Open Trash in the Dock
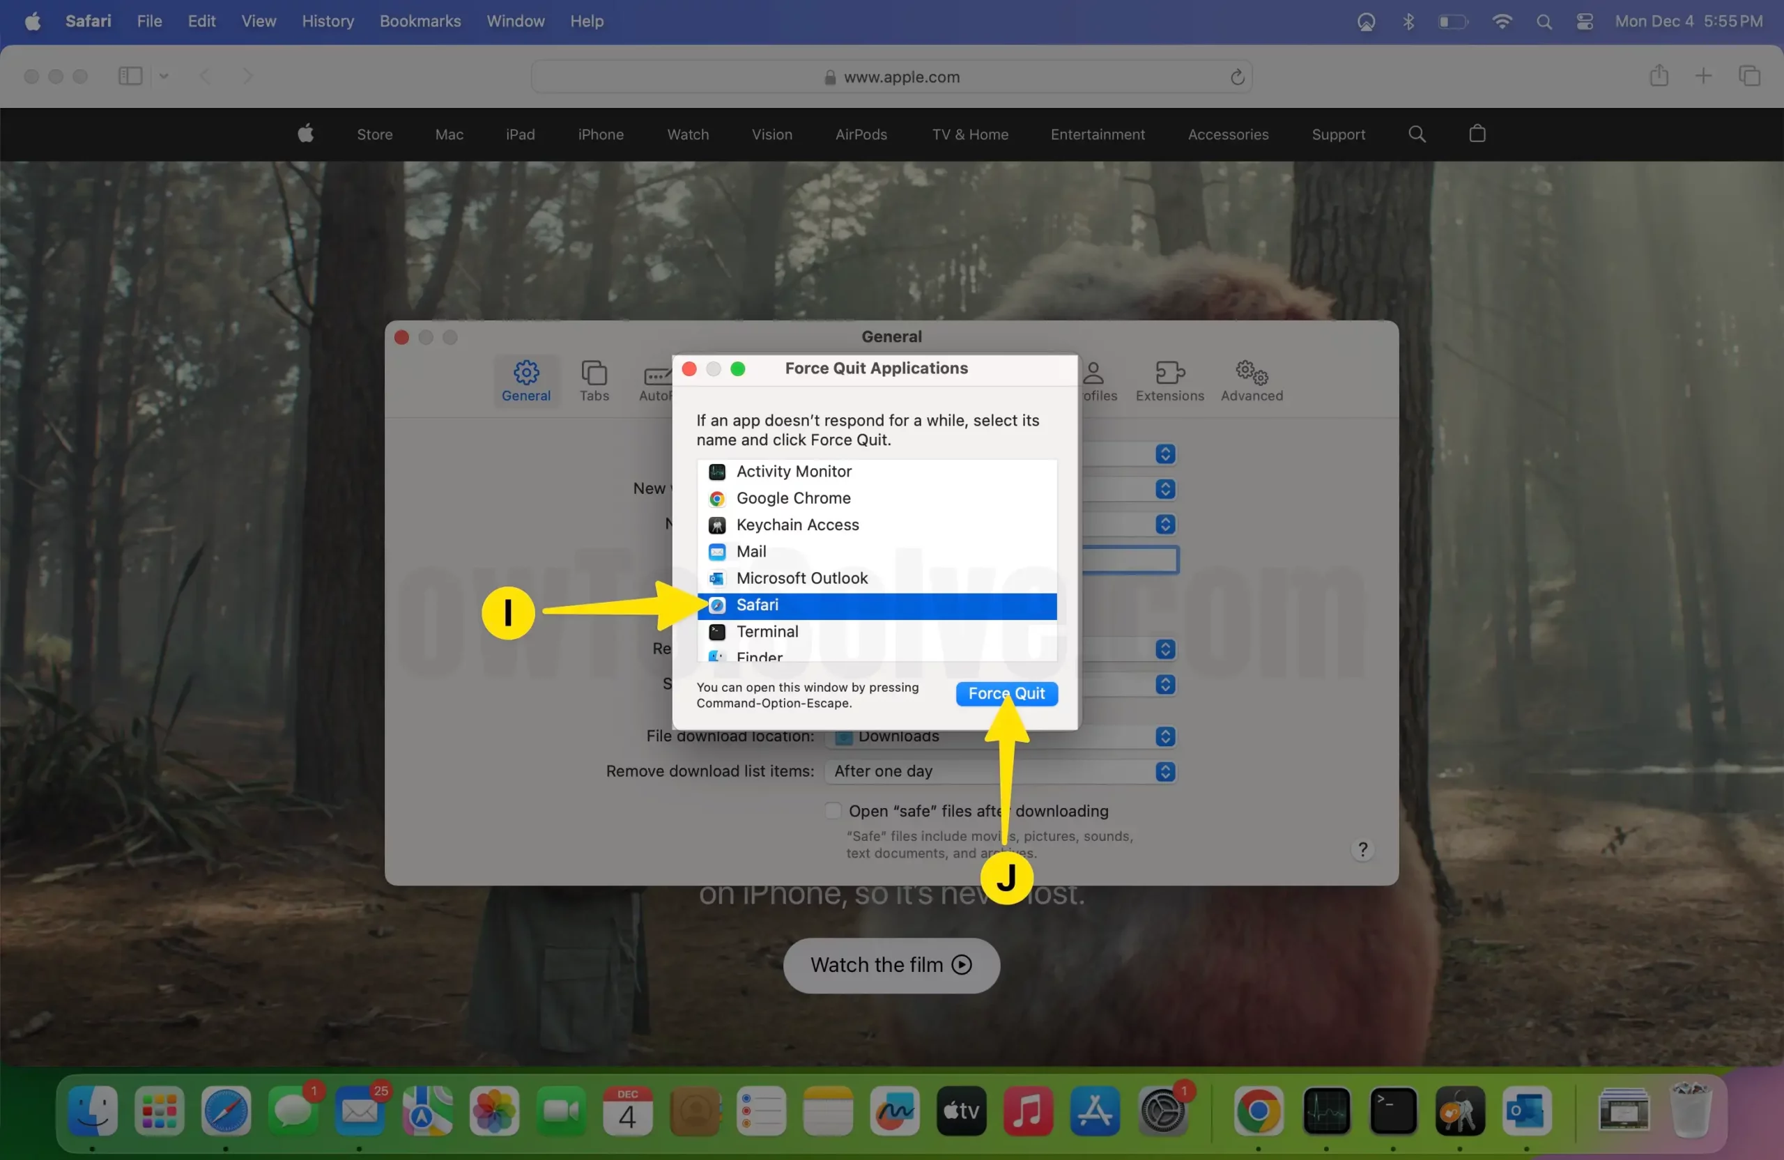Screen dimensions: 1784x1160 (x=1691, y=1110)
